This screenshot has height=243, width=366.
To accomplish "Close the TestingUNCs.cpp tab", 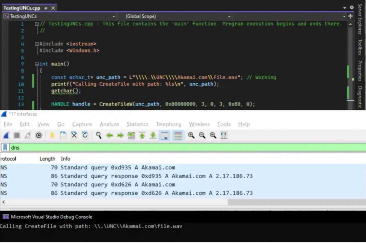I will coord(53,8).
